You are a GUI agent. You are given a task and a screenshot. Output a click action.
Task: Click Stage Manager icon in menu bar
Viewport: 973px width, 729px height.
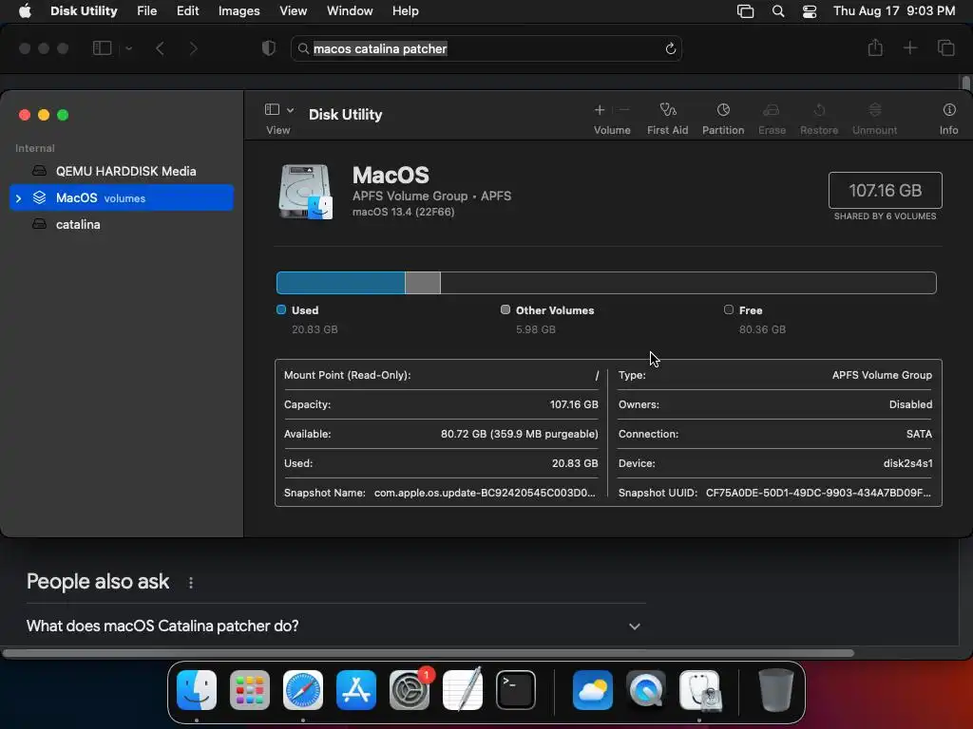click(745, 11)
